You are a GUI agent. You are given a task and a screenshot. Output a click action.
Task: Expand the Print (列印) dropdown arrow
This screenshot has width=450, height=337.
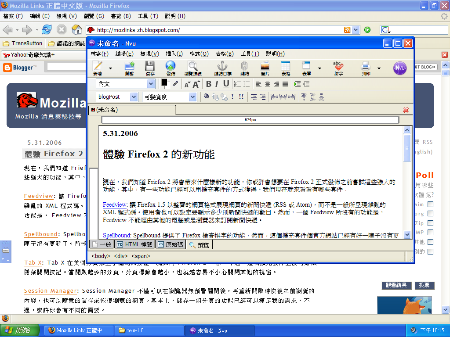click(x=379, y=68)
